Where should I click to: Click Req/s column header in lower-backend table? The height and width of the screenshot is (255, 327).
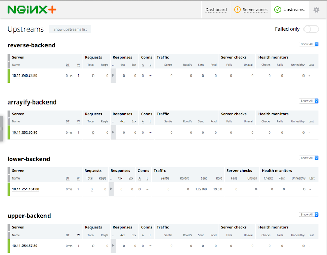[102, 178]
